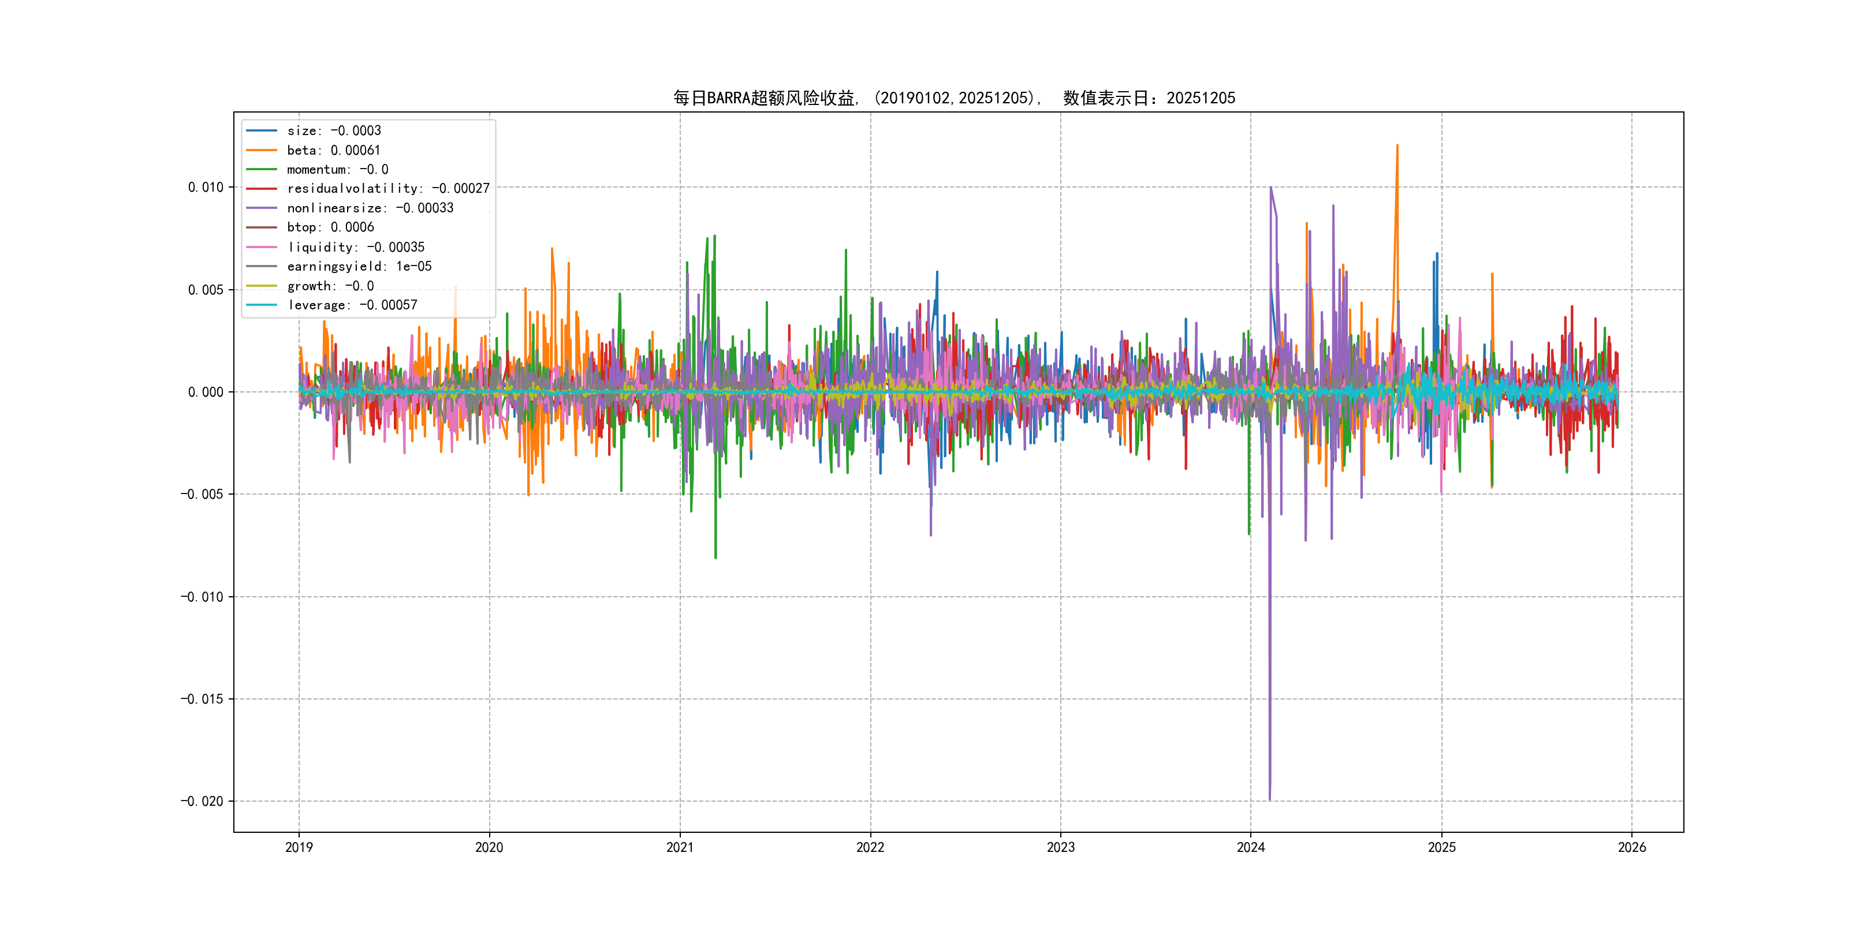Click the 0.010 y-axis tick label
This screenshot has width=1871, height=935.
pyautogui.click(x=206, y=188)
